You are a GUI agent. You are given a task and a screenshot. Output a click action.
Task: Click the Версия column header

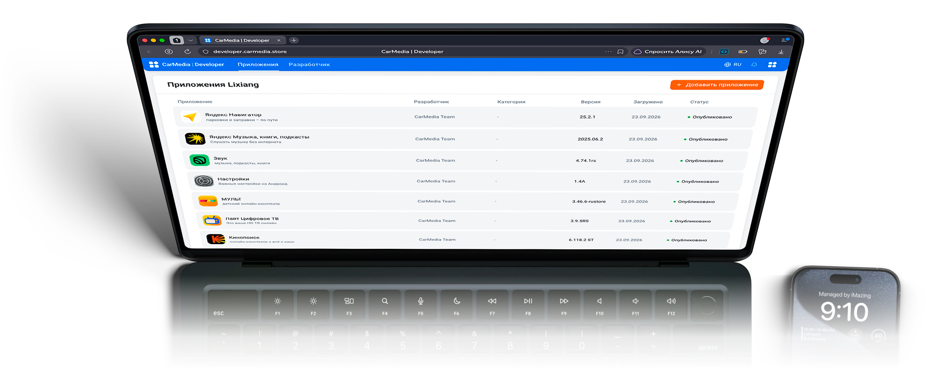pyautogui.click(x=591, y=102)
